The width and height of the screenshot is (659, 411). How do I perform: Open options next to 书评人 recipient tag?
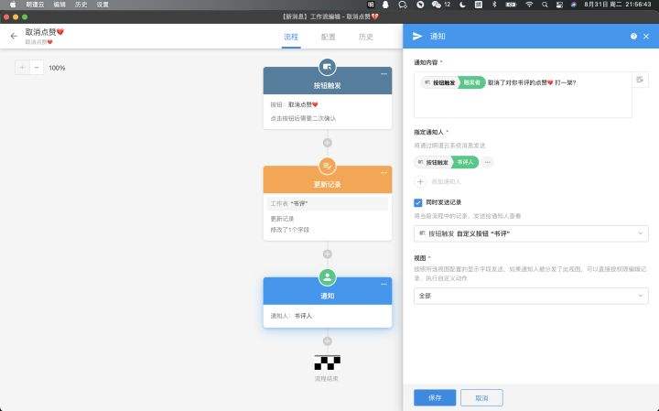[x=488, y=162]
